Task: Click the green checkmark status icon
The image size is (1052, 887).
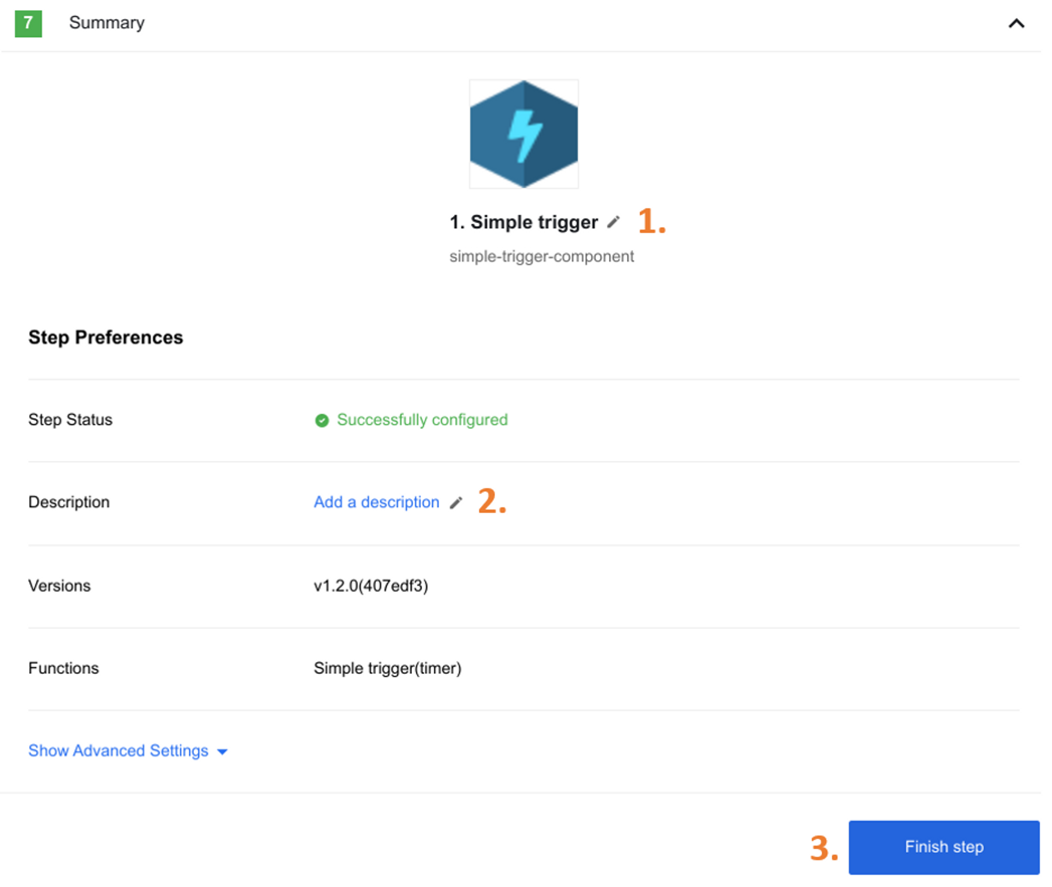Action: pyautogui.click(x=322, y=420)
